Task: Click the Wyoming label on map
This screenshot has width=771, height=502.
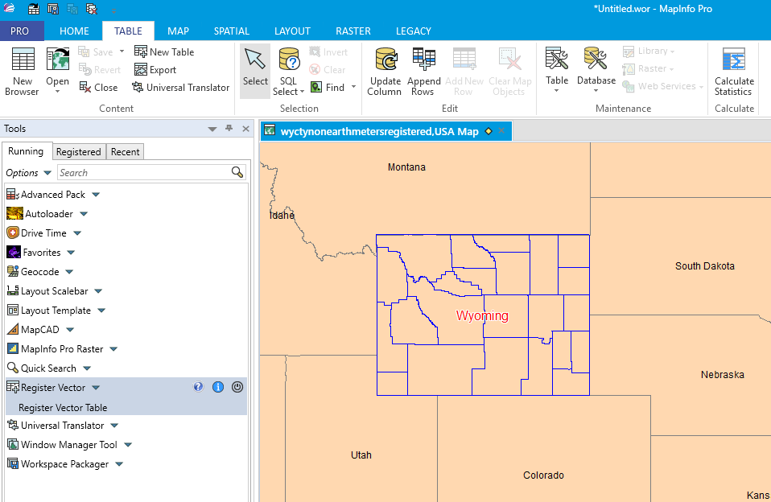Action: (482, 315)
